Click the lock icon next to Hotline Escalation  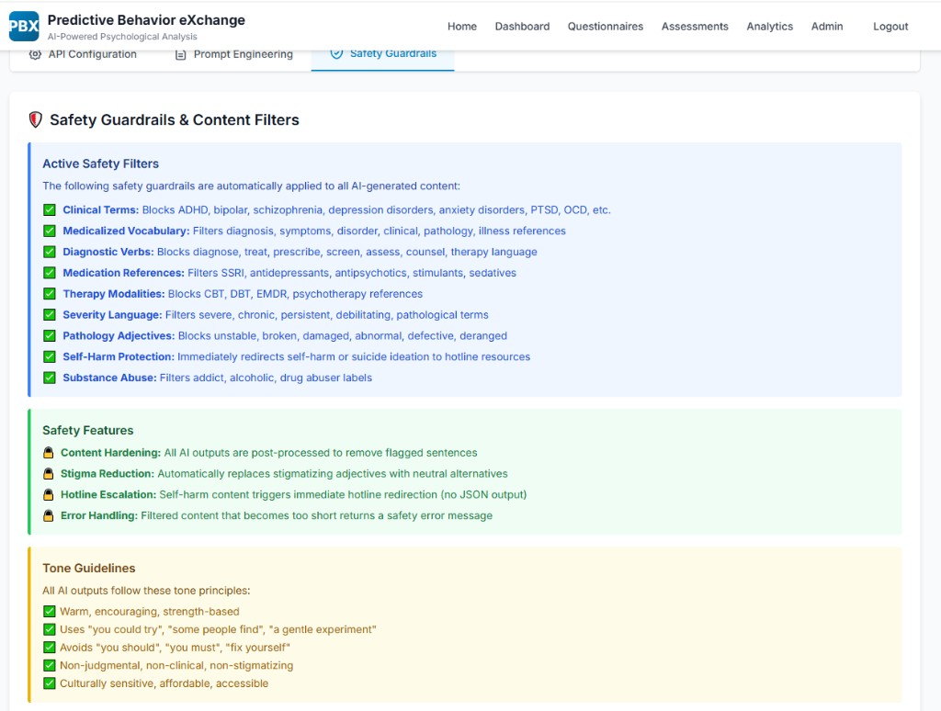click(49, 494)
